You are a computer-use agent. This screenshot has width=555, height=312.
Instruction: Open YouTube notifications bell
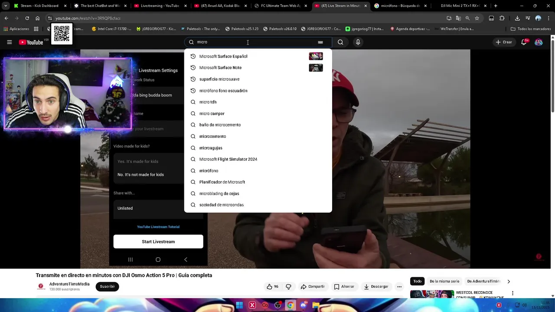[x=524, y=42]
